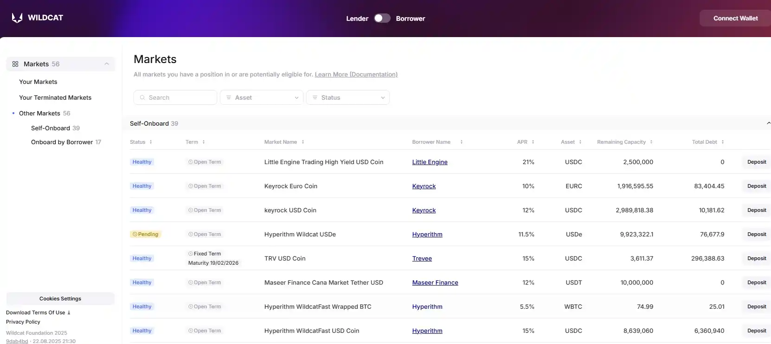Open Trevee borrower link
Viewport: 771px width, 344px height.
point(422,258)
